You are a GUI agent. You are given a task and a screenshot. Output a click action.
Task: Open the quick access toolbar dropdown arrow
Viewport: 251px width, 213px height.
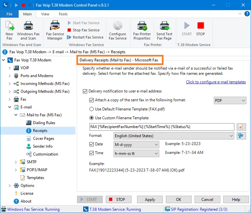click(x=29, y=6)
